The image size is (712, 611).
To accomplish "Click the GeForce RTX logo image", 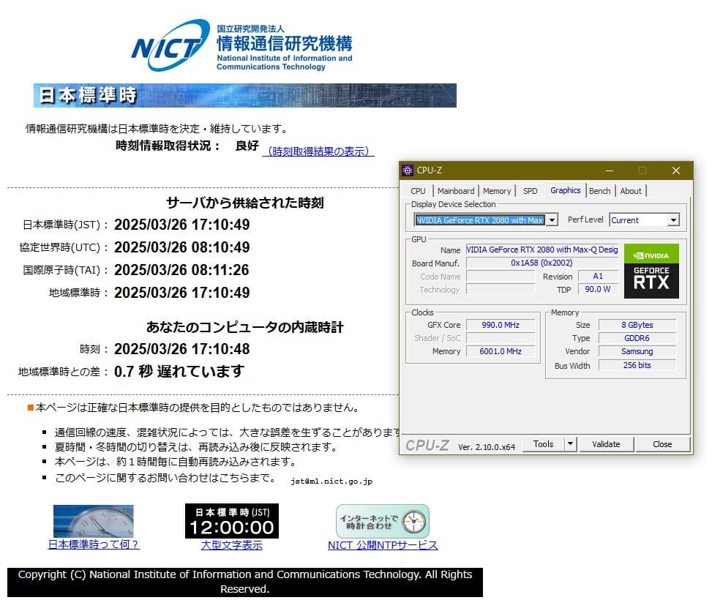I will tap(651, 282).
